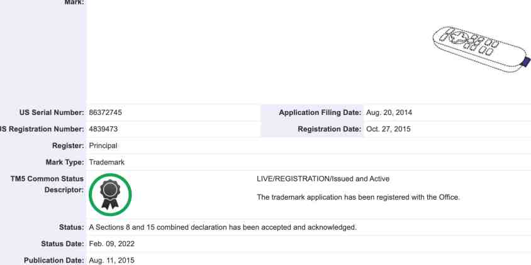
Task: Click the Application Filing Date label
Action: point(320,112)
